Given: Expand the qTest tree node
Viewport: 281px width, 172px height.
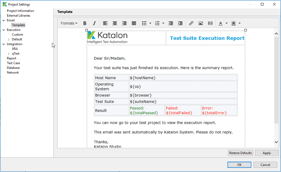Looking at the screenshot, I should click(x=9, y=54).
